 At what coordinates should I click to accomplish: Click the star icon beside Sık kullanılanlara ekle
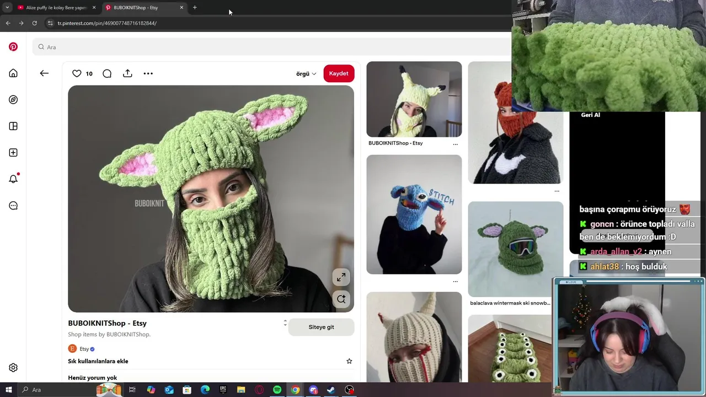[349, 361]
